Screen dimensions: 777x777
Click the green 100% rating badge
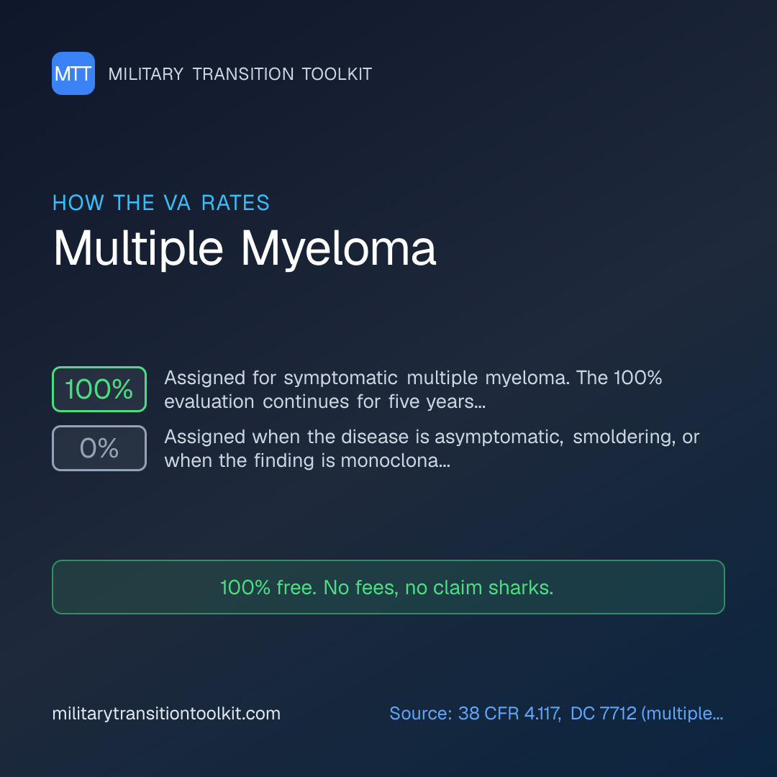tap(99, 389)
